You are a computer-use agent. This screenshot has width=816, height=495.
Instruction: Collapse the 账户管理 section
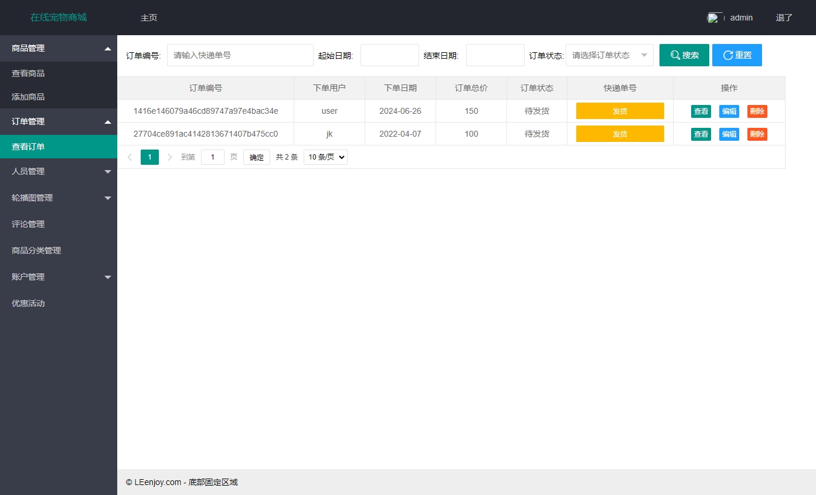click(59, 277)
